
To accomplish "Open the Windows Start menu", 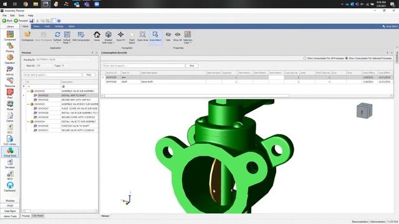I will tap(5, 4).
